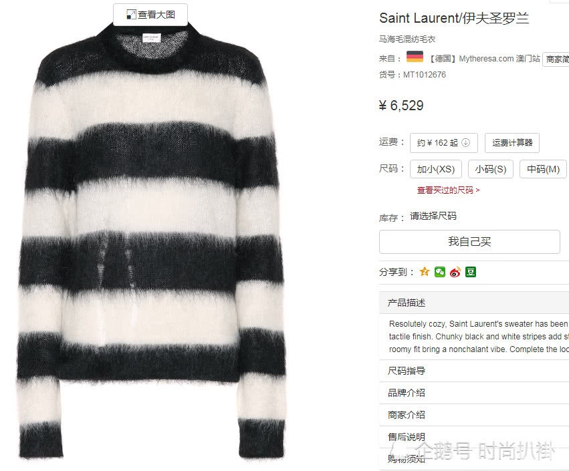
Task: Expand the 尺码指导 section
Action: click(x=474, y=371)
